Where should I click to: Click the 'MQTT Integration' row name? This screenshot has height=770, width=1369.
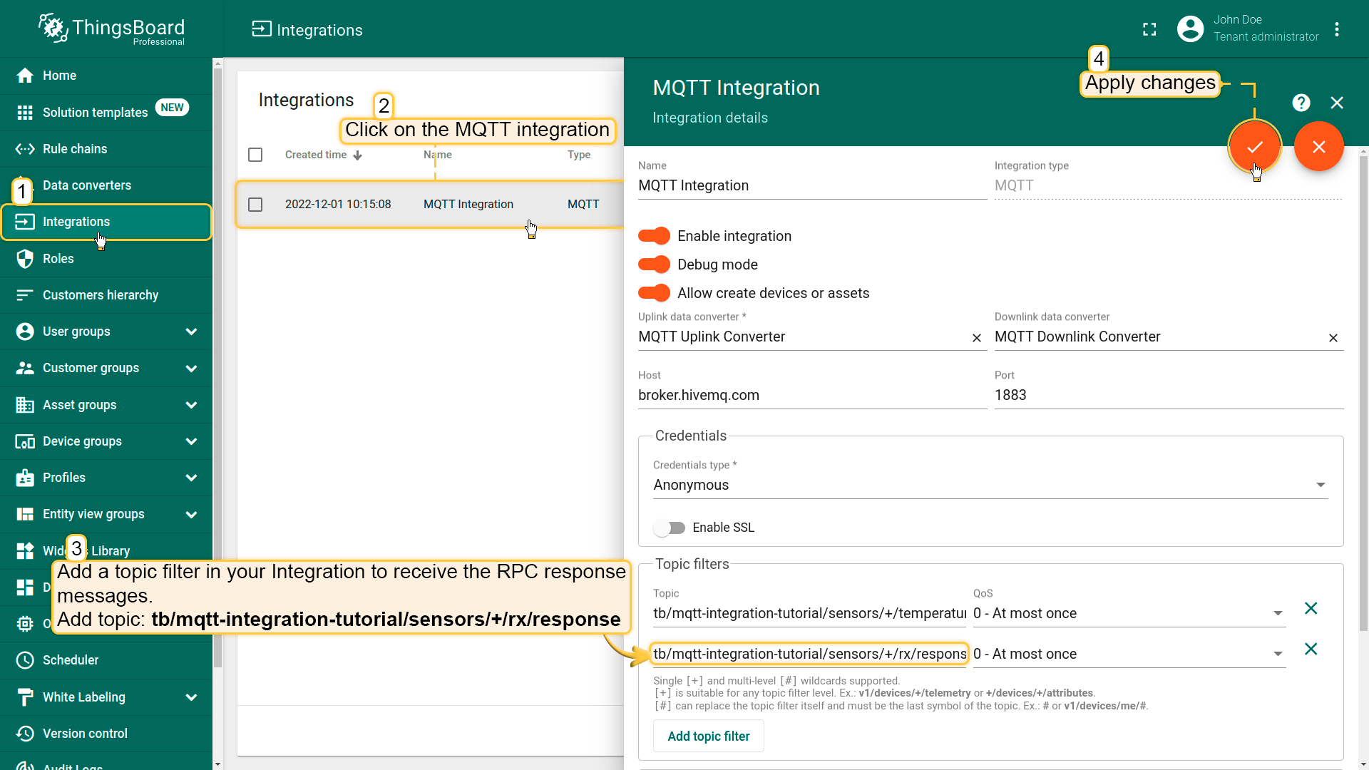(468, 204)
